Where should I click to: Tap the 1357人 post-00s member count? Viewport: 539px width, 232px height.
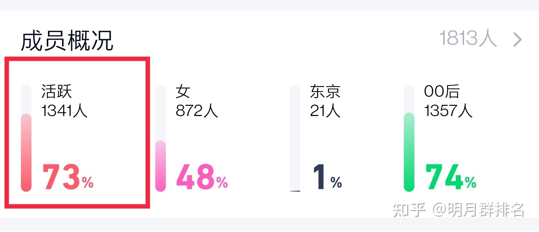coord(448,111)
